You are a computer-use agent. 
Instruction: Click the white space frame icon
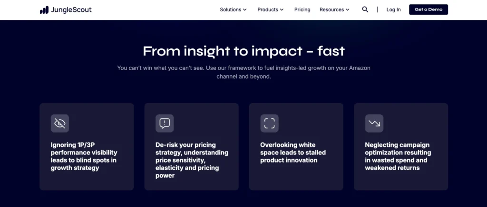269,123
